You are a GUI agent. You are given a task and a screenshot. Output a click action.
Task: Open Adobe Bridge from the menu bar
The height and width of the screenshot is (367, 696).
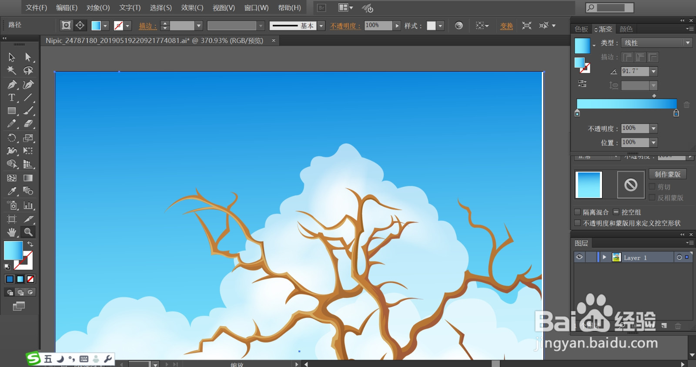321,8
